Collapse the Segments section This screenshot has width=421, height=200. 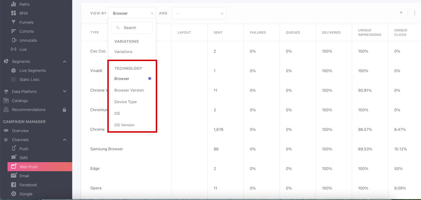tap(65, 61)
